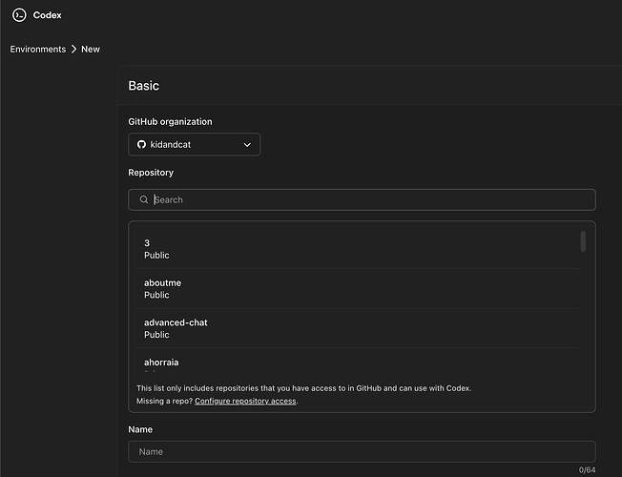The image size is (622, 477).
Task: Click the repository list scrollbar thumb
Action: coord(583,241)
